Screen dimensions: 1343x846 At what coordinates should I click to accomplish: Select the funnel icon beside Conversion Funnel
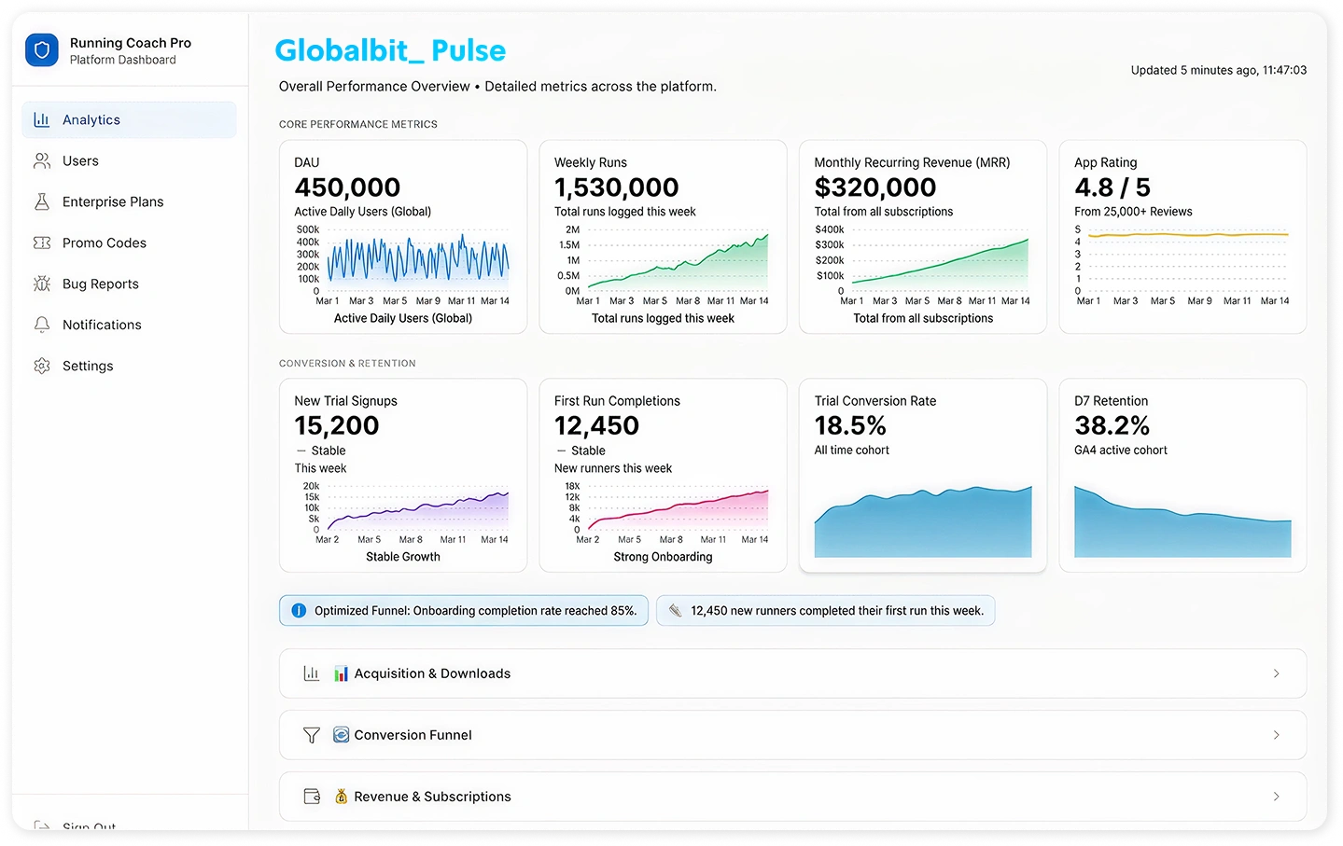click(311, 735)
